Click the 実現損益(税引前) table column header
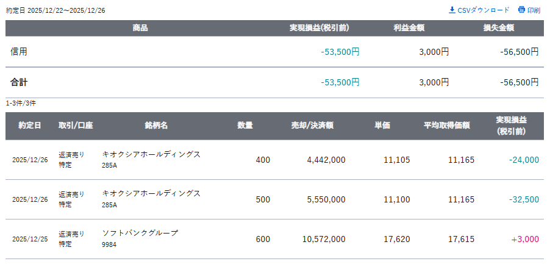550x264 pixels. coord(511,126)
